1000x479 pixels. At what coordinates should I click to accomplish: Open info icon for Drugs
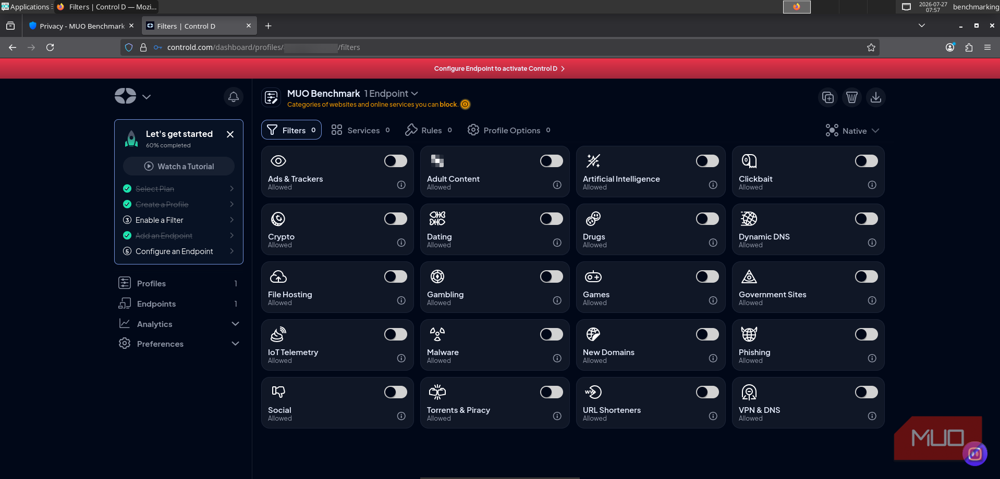point(713,243)
